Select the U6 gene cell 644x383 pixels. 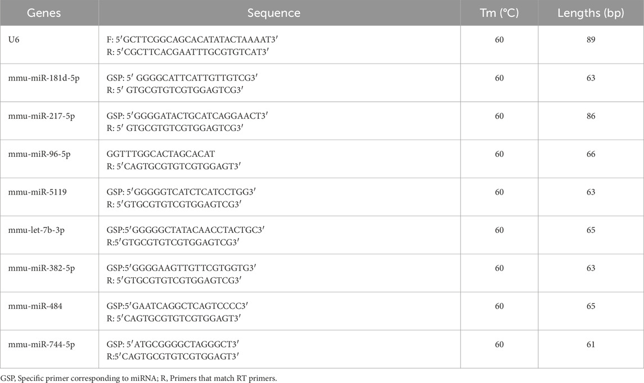tap(12, 40)
